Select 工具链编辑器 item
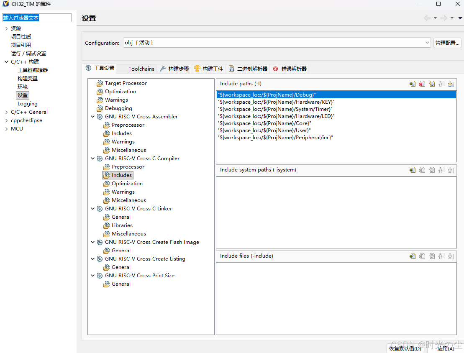This screenshot has width=464, height=353. pos(33,70)
